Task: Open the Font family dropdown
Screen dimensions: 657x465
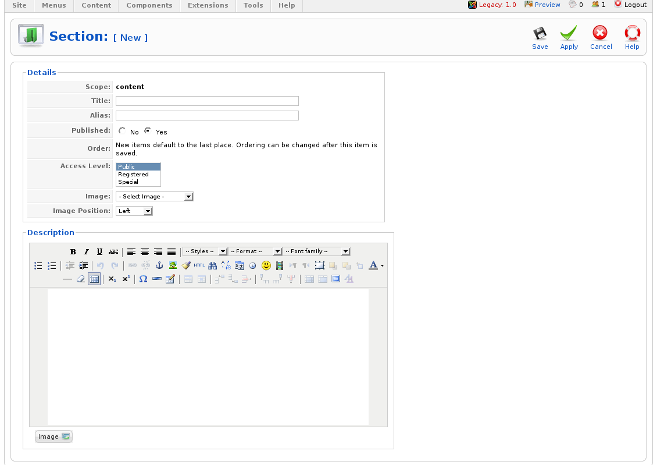Action: [317, 251]
